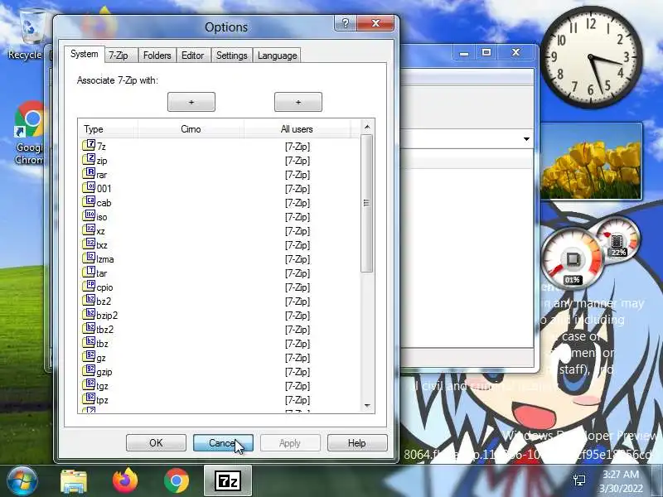The image size is (663, 497).
Task: Select the bz2 file type icon
Action: 89,301
